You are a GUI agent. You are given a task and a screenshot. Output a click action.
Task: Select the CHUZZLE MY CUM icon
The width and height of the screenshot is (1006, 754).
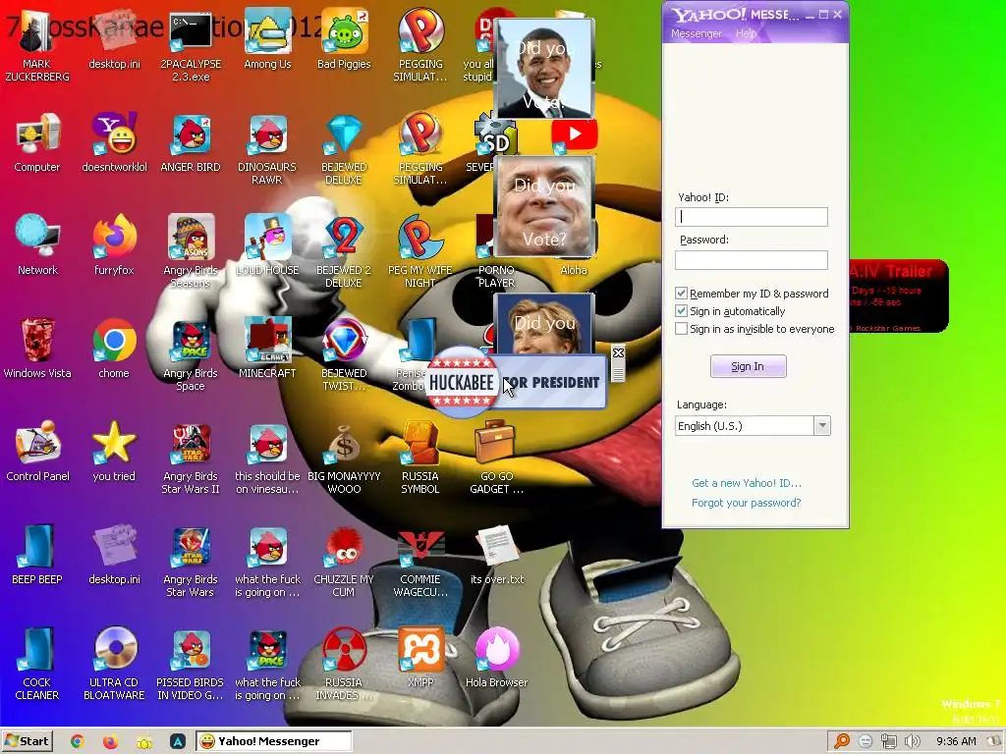tap(344, 561)
